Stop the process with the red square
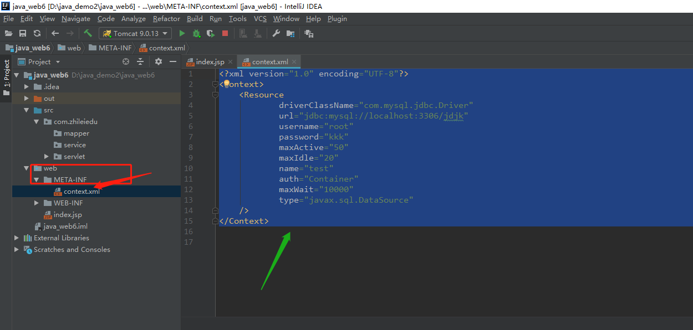 tap(225, 33)
